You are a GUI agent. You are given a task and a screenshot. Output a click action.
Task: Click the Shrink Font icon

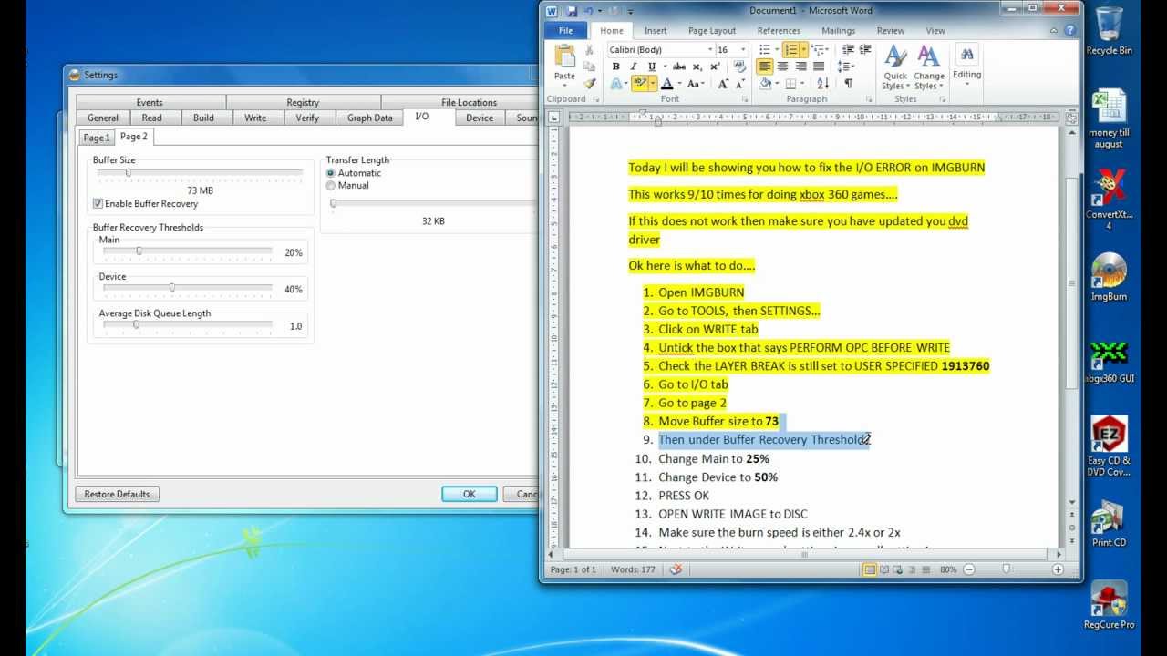coord(740,83)
